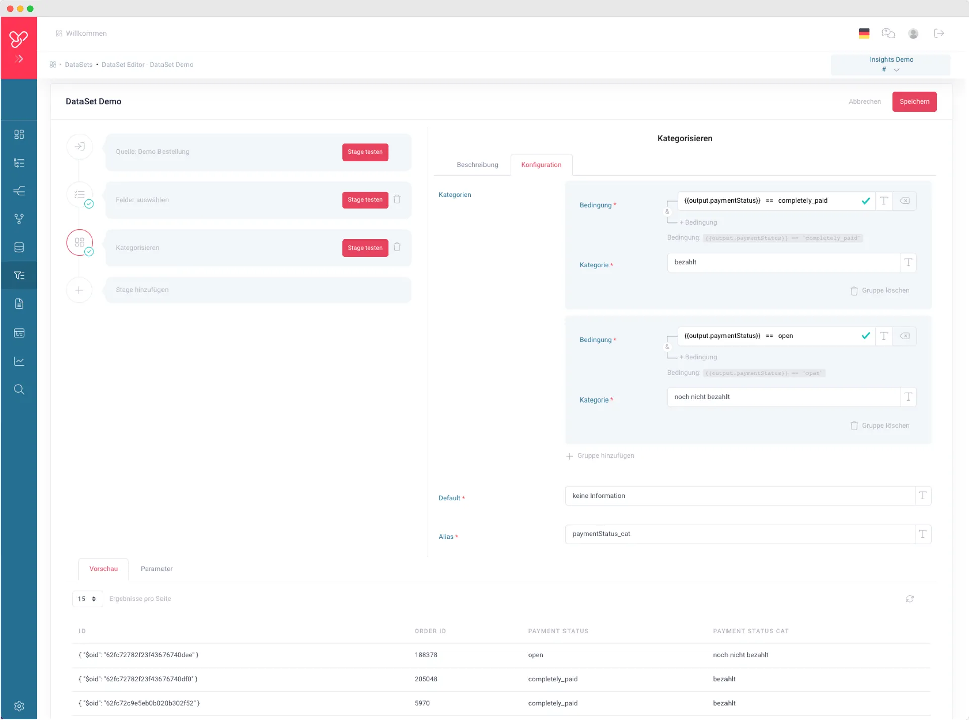Click Abbrechen to cancel editing
This screenshot has height=720, width=969.
point(865,102)
